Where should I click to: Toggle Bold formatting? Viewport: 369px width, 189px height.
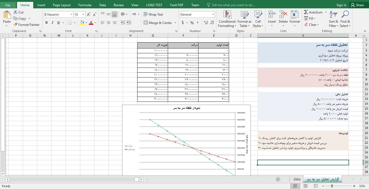(x=46, y=23)
